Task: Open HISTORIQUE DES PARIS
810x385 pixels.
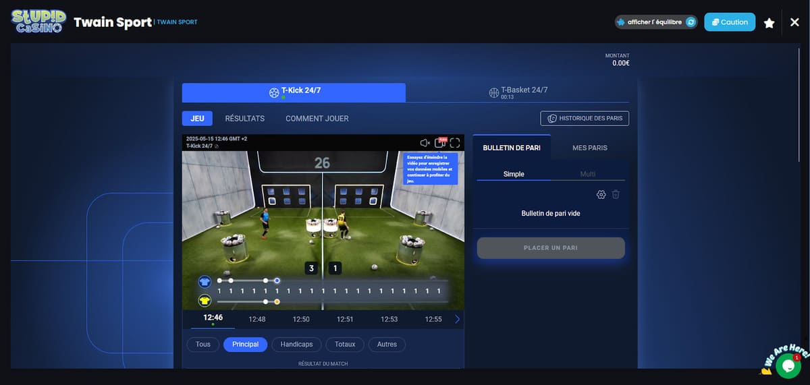Action: 585,118
